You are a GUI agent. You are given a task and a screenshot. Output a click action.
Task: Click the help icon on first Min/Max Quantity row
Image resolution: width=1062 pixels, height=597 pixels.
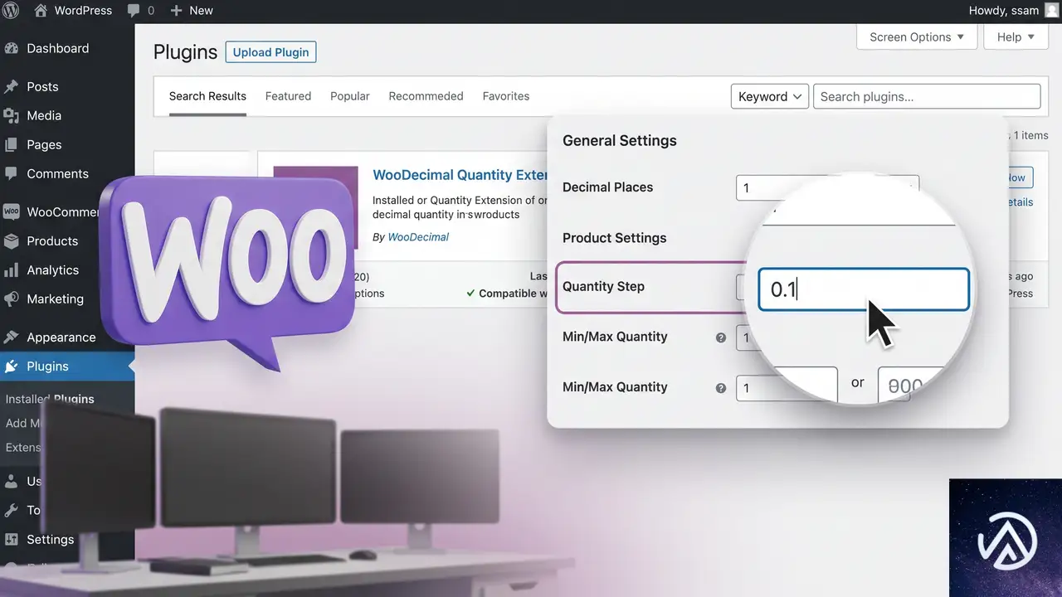click(x=721, y=337)
